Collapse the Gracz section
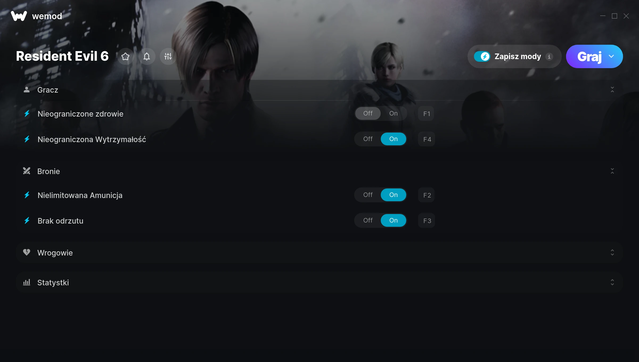639x362 pixels. click(x=612, y=90)
